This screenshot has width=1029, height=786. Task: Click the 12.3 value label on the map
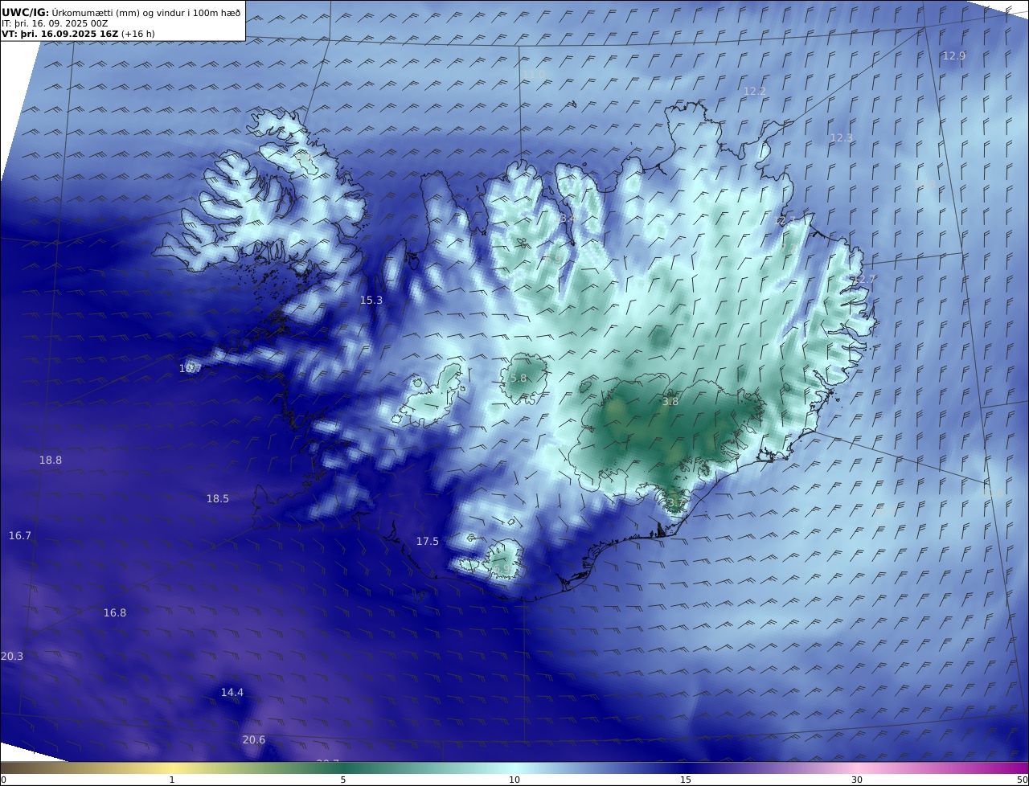tap(842, 138)
